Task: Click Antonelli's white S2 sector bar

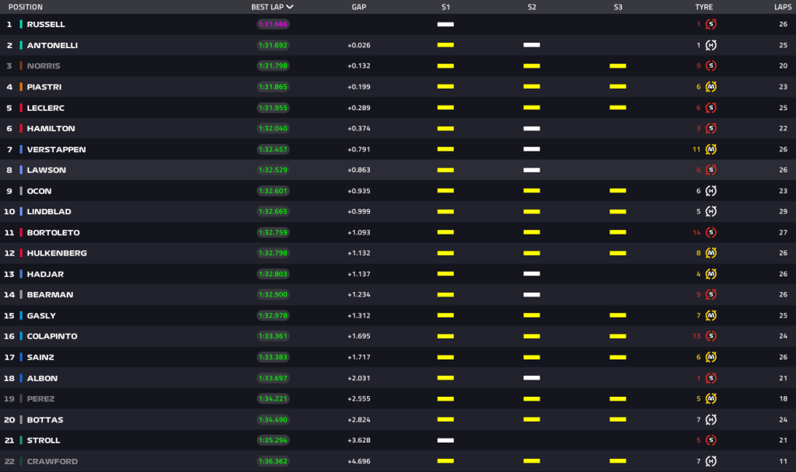Action: click(532, 45)
